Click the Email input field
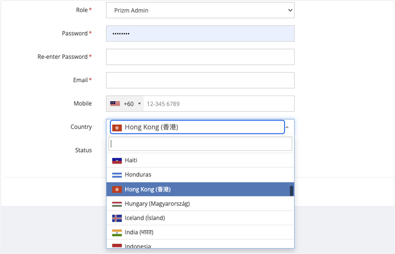This screenshot has width=395, height=254. coord(200,80)
